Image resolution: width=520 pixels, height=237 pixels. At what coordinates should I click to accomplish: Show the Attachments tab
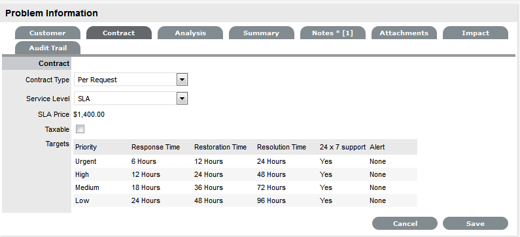(x=404, y=33)
